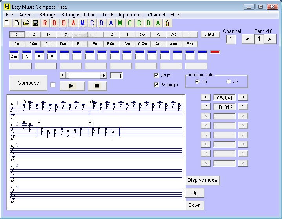Click the second blank-page icon beside Open folder
This screenshot has width=282, height=219.
click(17, 23)
